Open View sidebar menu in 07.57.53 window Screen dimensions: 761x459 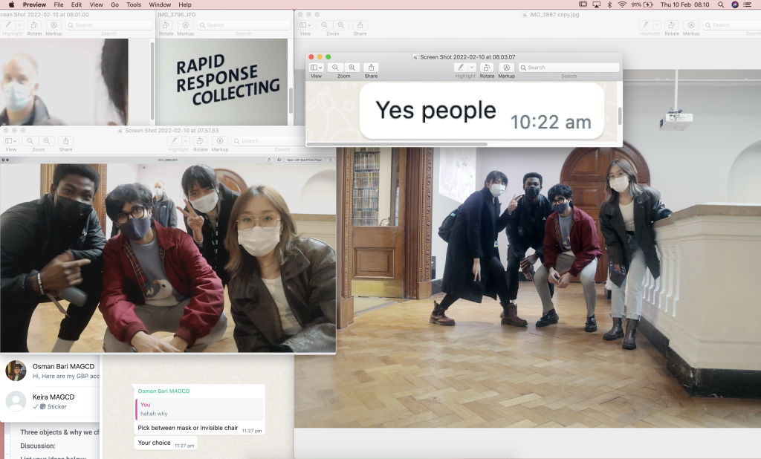pyautogui.click(x=10, y=140)
